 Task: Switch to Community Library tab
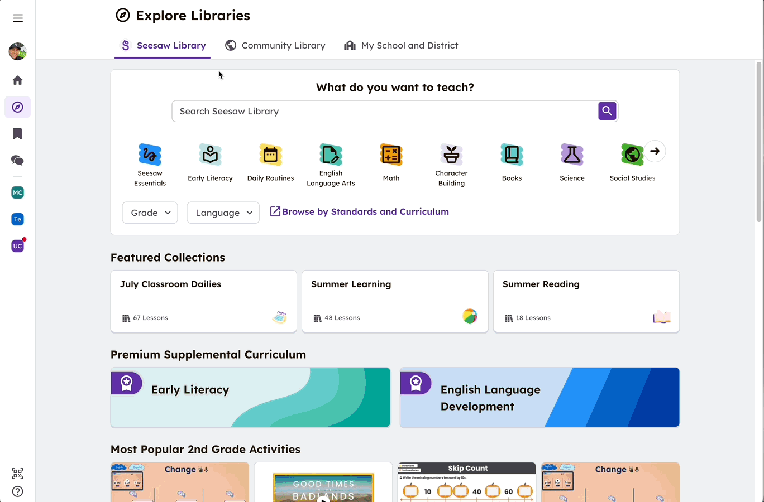point(275,46)
